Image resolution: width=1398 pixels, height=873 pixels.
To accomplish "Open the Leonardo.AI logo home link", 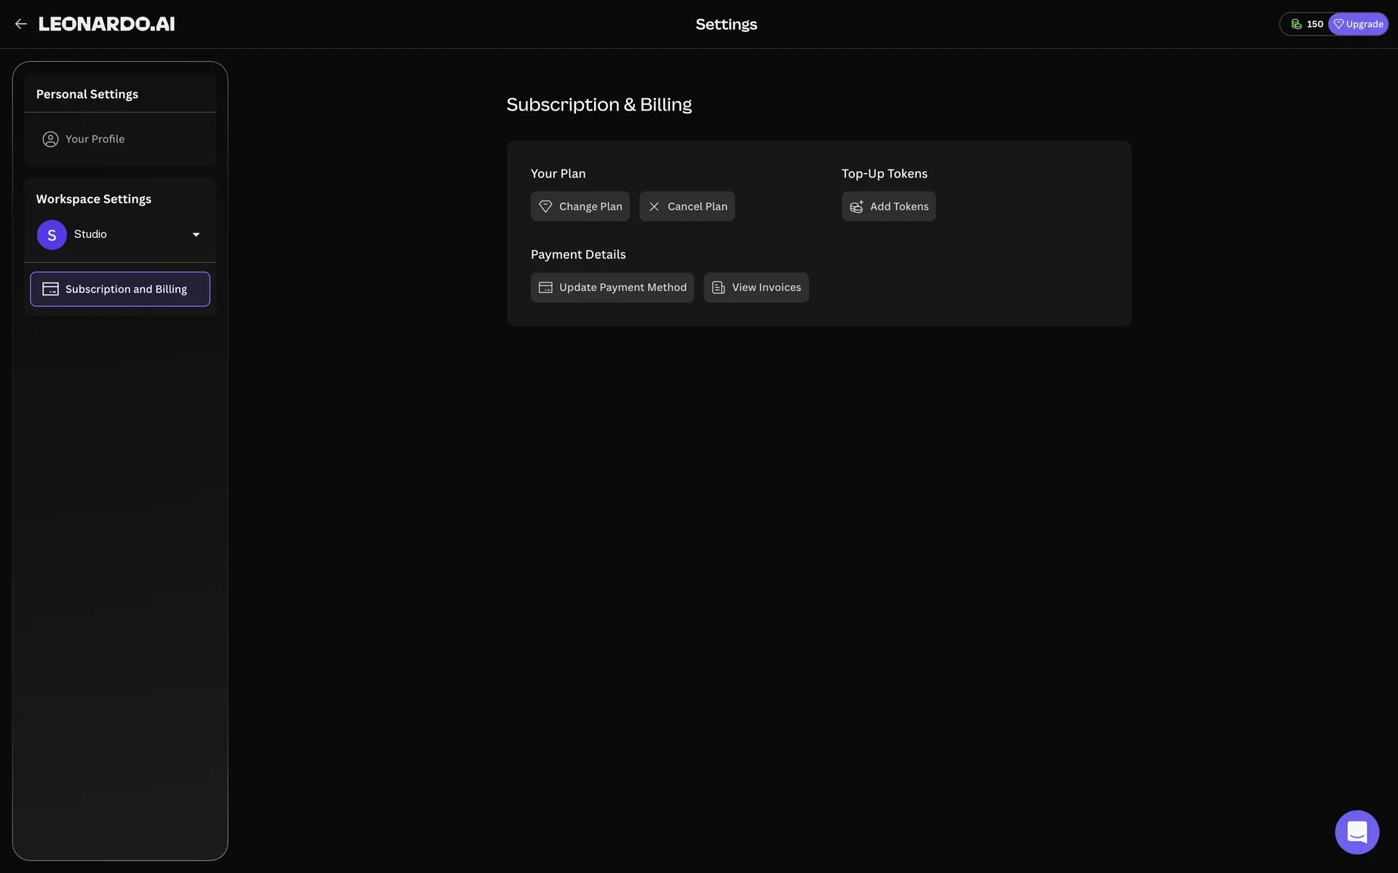I will (106, 24).
